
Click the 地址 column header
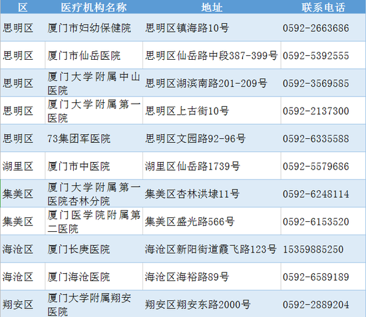point(212,7)
